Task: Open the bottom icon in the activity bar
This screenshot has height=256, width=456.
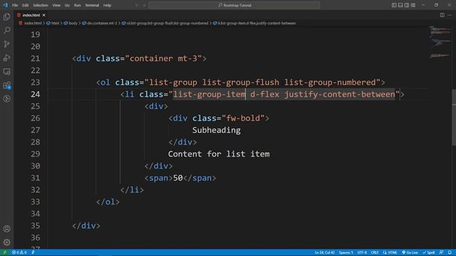Action: (6, 99)
